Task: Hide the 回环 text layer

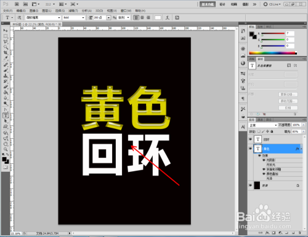Action: pyautogui.click(x=250, y=139)
